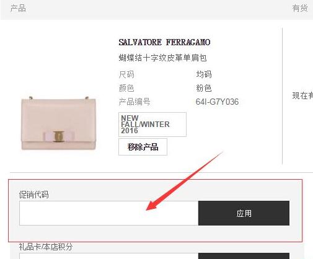Click the 移除产品 button
This screenshot has width=313, height=259.
tap(143, 147)
